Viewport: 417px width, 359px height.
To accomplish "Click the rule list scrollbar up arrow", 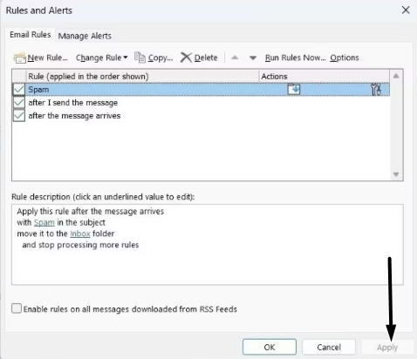I will tap(396, 76).
